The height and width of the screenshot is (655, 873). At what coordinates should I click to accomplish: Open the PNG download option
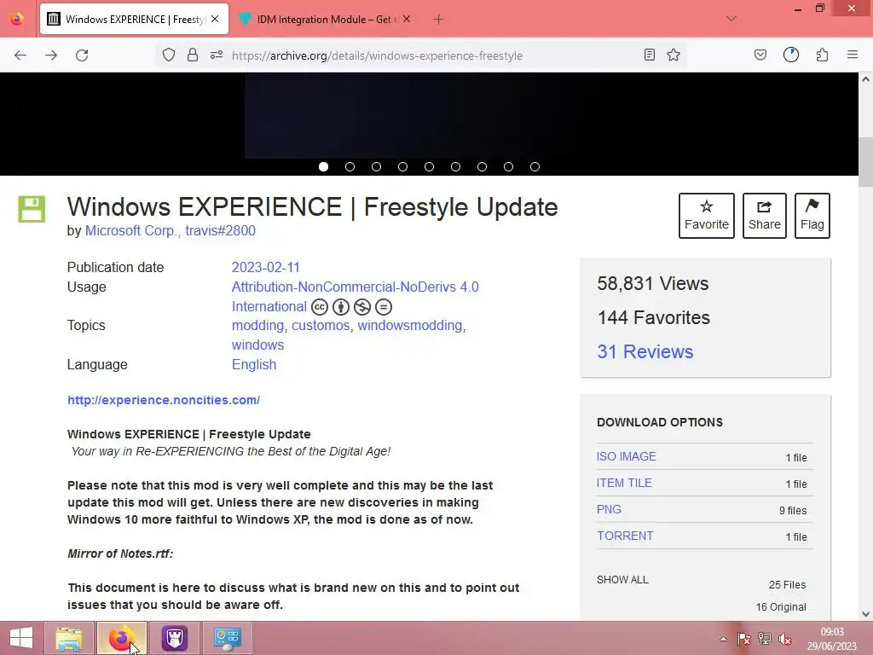609,509
